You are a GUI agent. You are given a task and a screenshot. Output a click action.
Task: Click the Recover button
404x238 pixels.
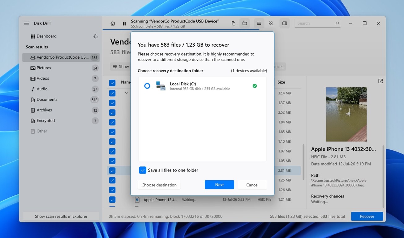(367, 216)
